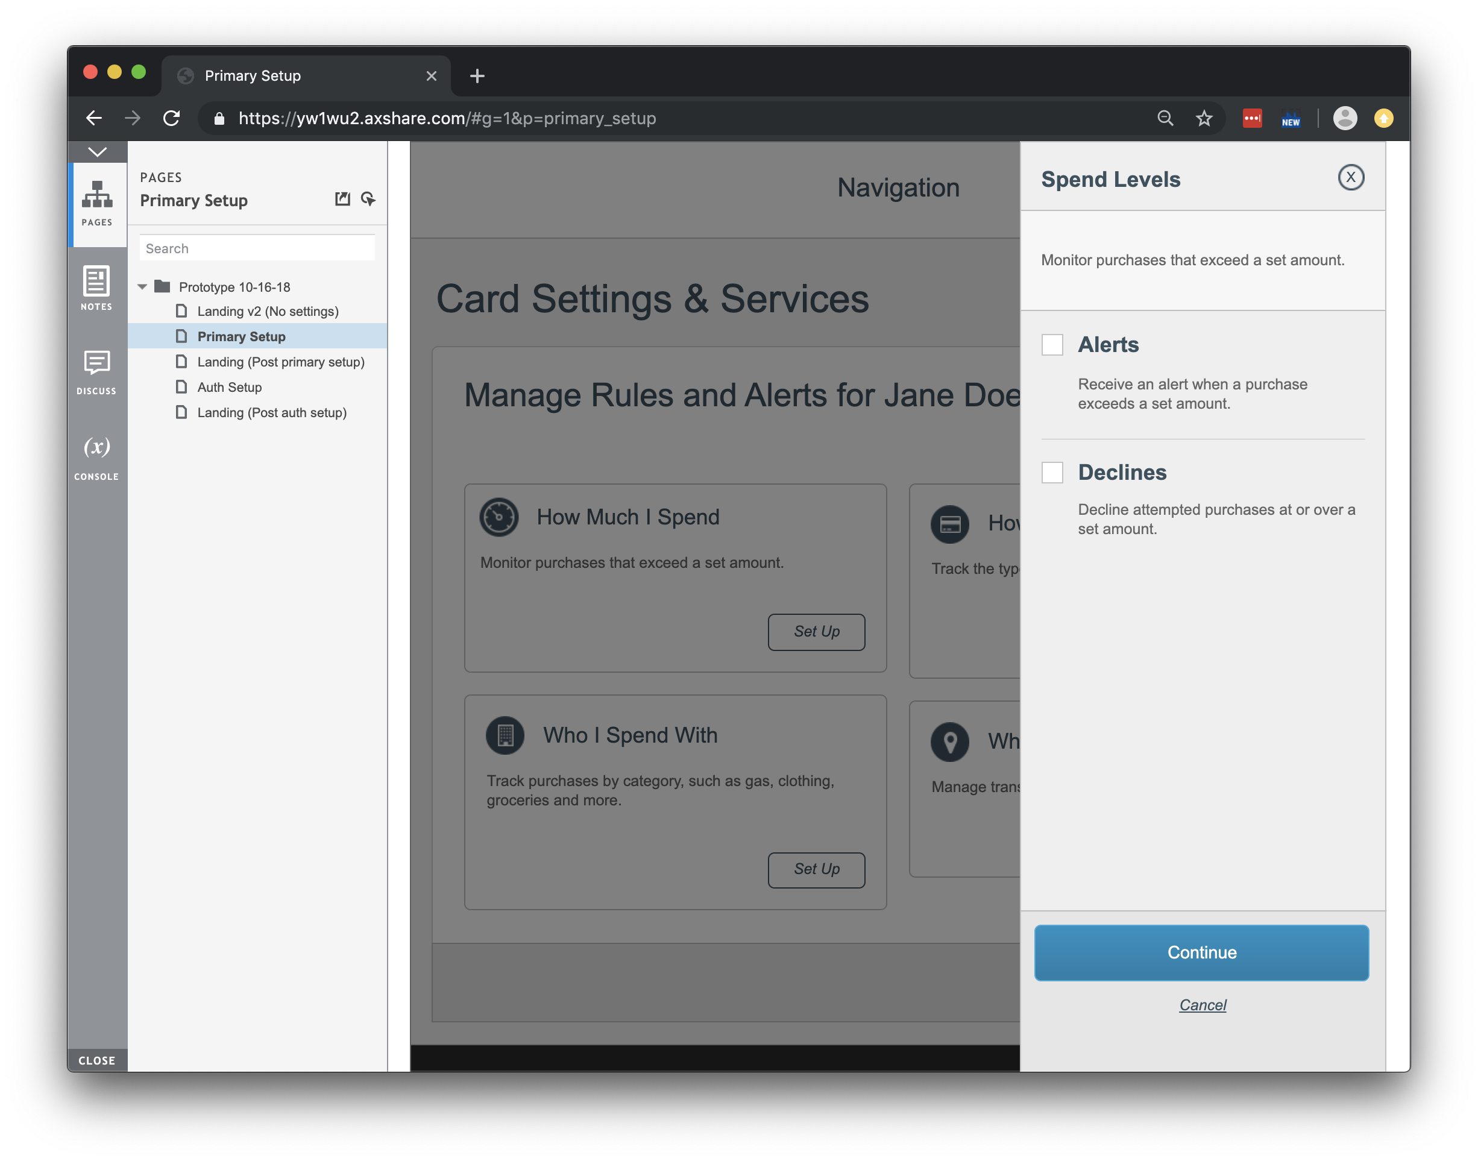
Task: Reload the current page
Action: tap(171, 118)
